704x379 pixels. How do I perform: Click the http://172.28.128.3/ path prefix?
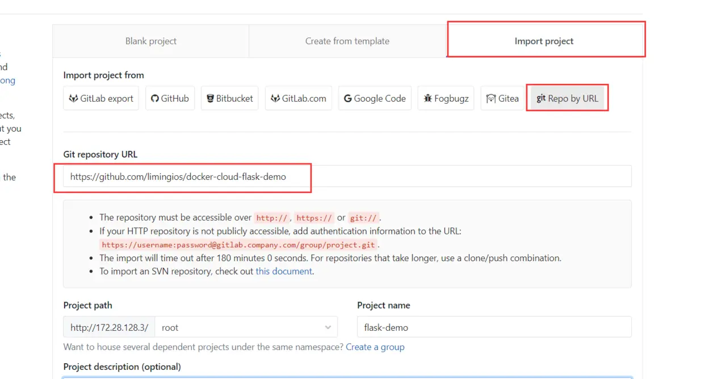(x=109, y=327)
